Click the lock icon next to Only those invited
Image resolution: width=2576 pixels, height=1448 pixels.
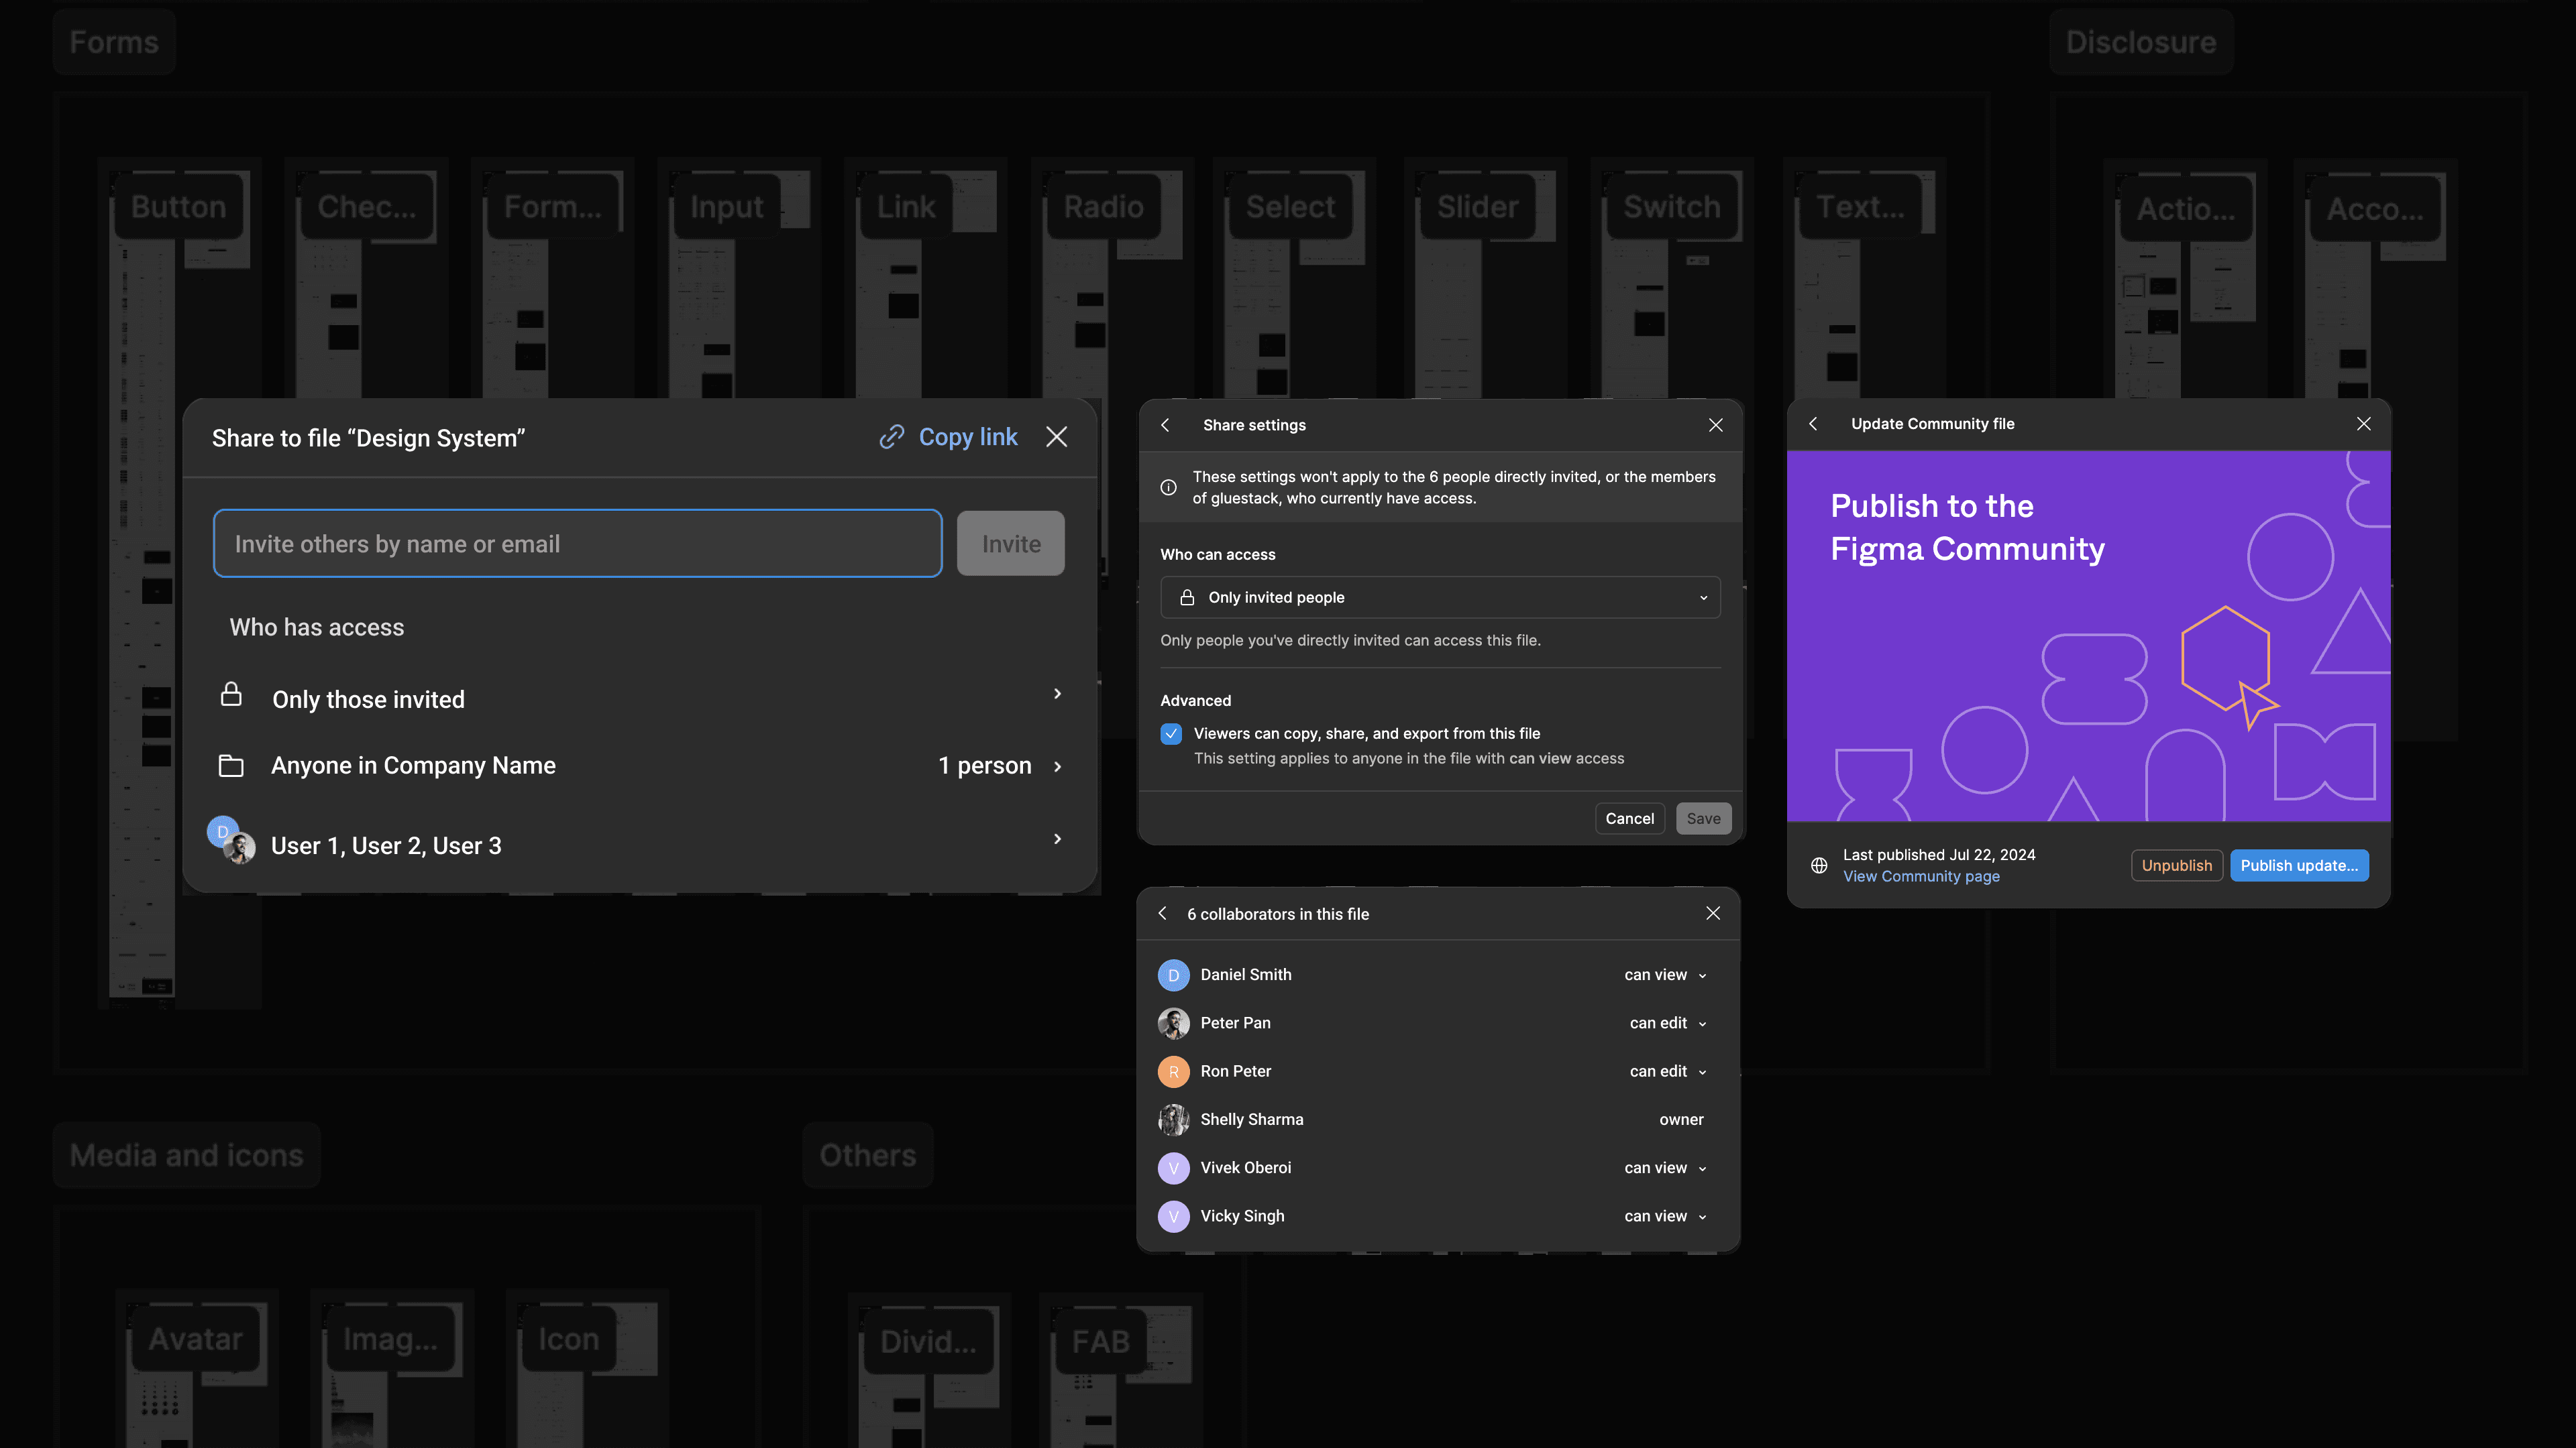231,695
